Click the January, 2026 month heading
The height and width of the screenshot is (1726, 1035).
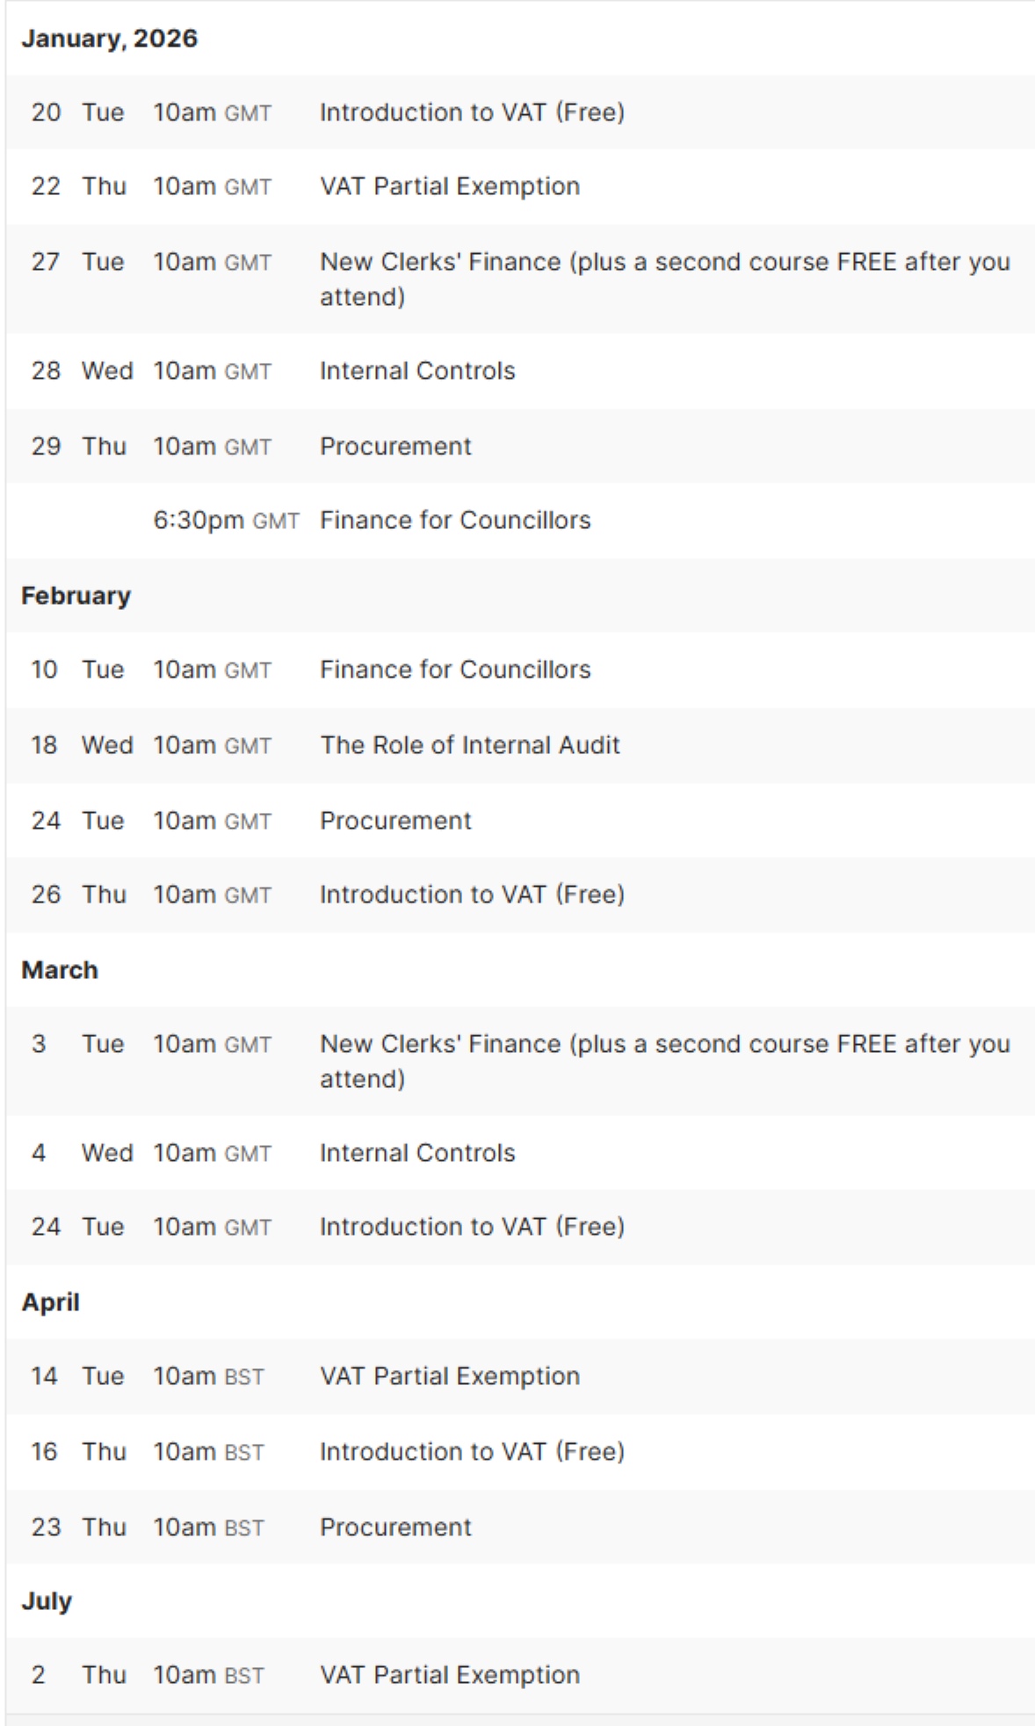tap(110, 39)
